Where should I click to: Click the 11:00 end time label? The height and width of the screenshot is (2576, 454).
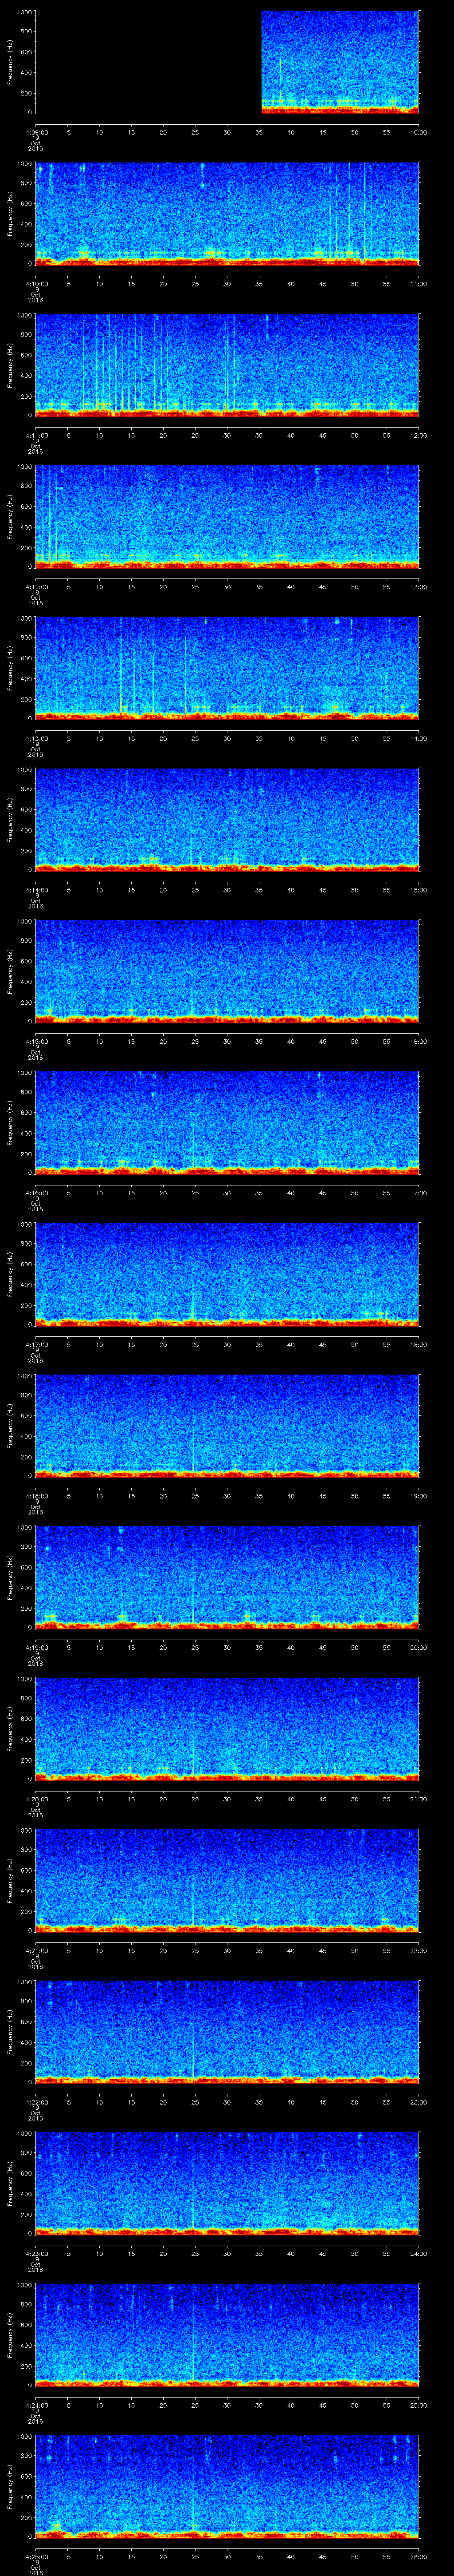tap(418, 284)
